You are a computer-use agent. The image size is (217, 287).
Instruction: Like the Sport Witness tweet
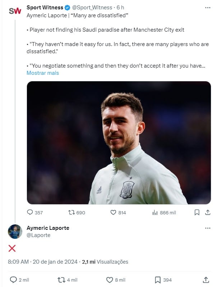113,213
